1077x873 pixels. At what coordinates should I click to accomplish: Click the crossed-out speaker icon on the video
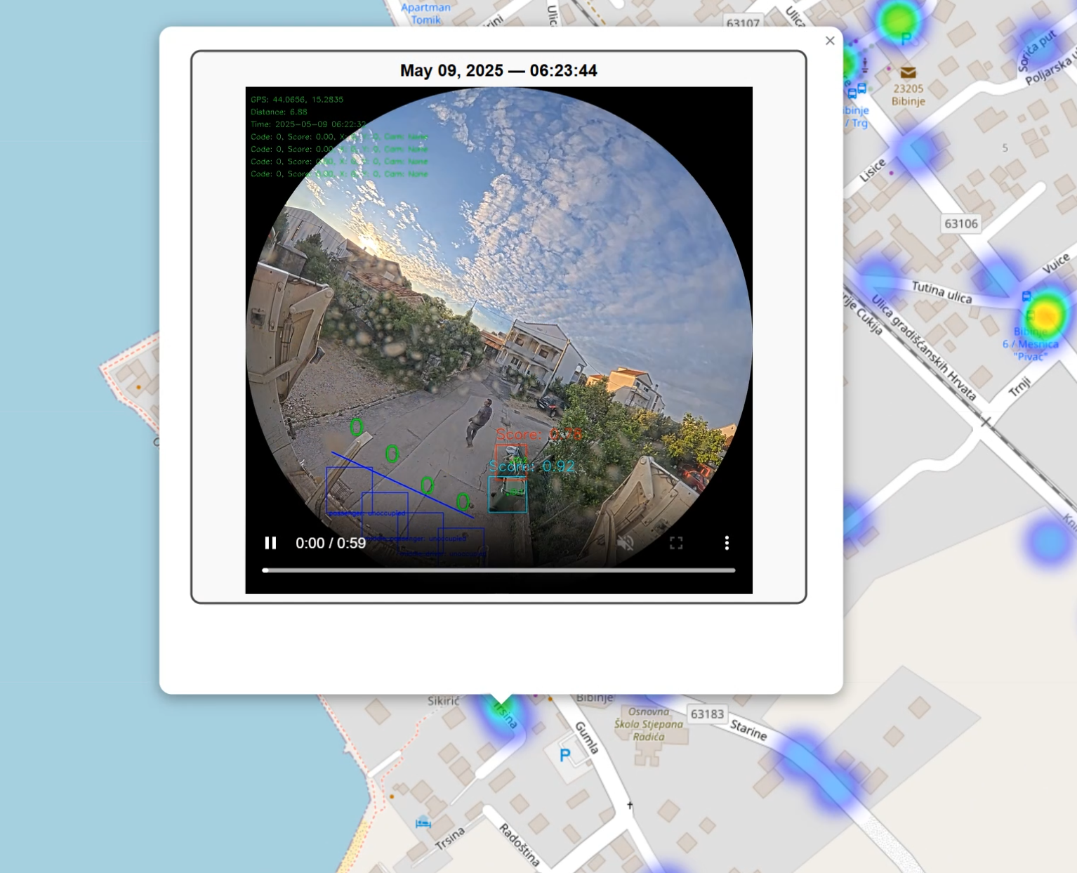click(x=626, y=542)
